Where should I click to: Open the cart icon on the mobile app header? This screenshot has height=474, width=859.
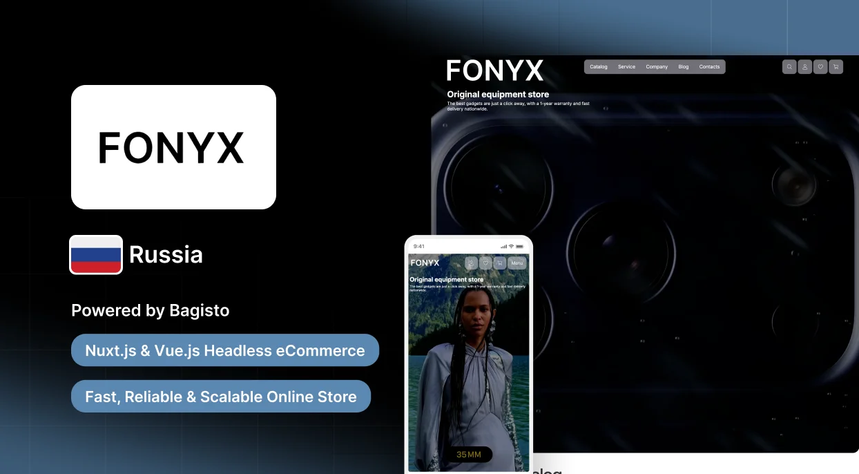(500, 263)
